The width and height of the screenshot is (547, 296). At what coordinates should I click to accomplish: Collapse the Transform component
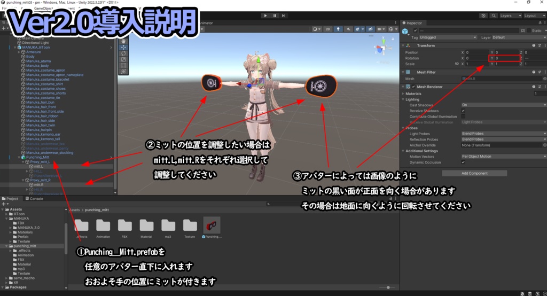(403, 46)
